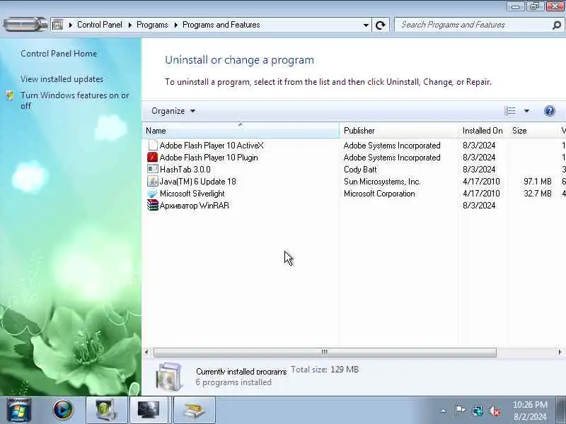Open the taskbar clock and date

pos(530,411)
